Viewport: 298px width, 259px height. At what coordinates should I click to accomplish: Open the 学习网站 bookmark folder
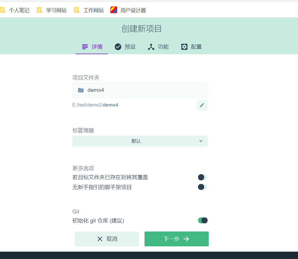[52, 10]
